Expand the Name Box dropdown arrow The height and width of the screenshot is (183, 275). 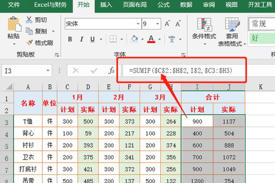click(48, 71)
